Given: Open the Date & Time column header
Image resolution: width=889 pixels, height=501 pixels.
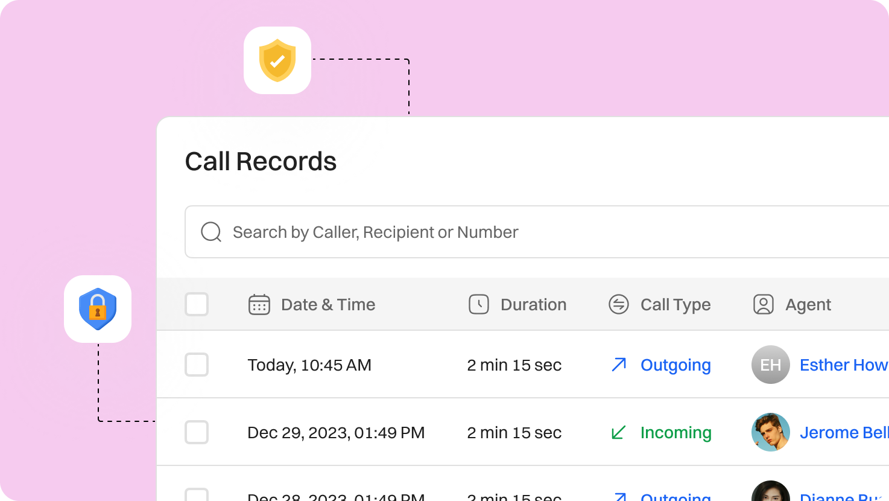Looking at the screenshot, I should pyautogui.click(x=328, y=305).
